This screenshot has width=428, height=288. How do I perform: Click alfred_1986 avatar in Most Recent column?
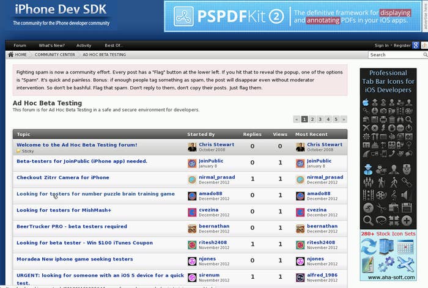[300, 278]
